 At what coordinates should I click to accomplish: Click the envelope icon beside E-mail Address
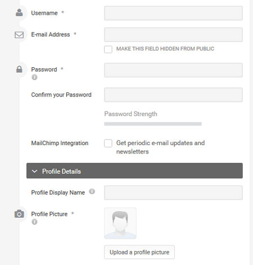(19, 35)
